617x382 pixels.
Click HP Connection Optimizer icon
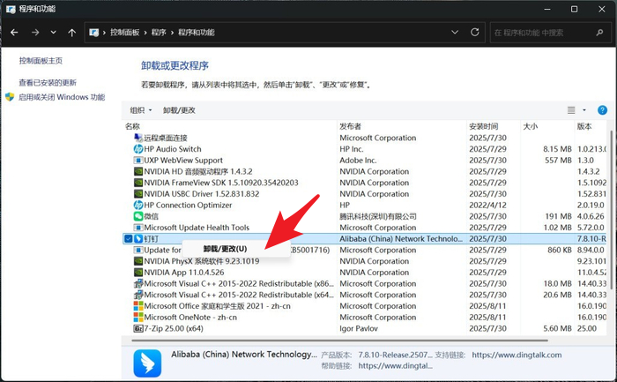point(138,206)
